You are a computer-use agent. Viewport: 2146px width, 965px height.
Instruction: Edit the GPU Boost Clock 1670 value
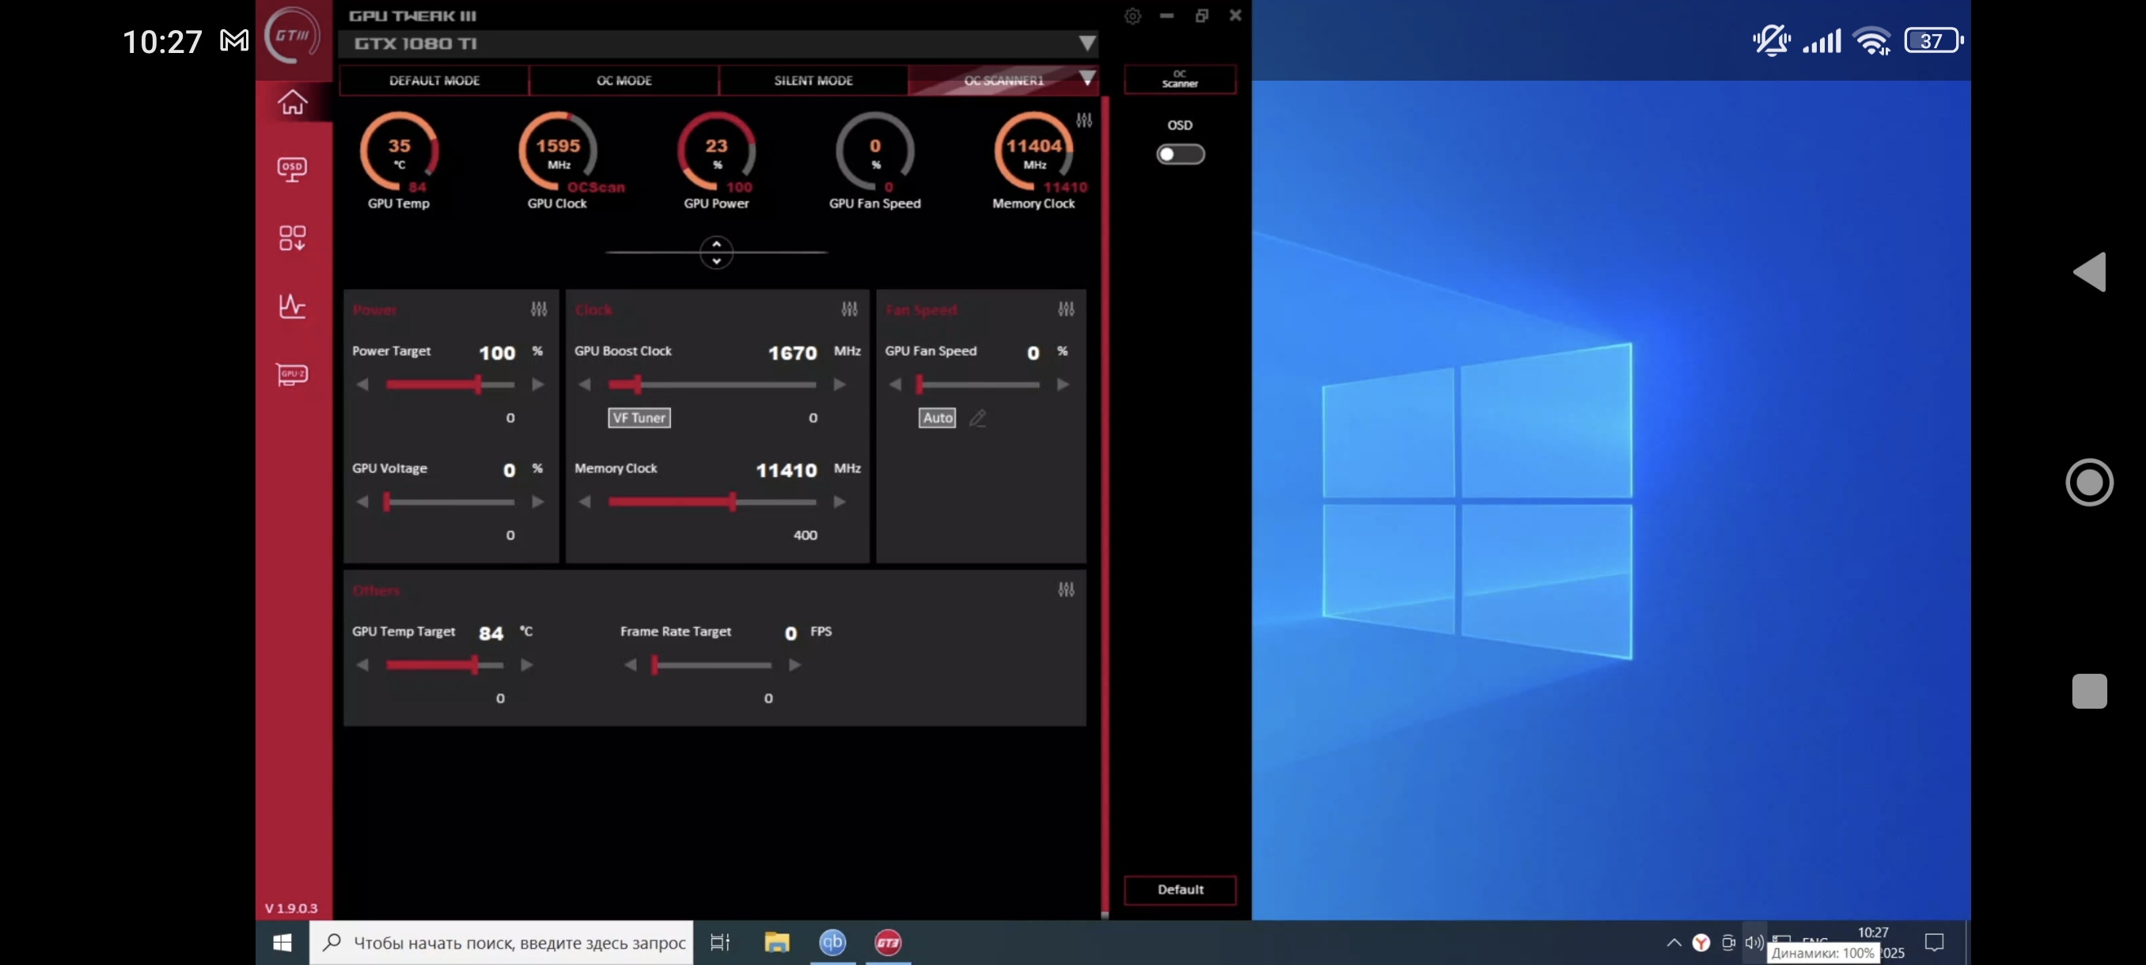(x=792, y=353)
